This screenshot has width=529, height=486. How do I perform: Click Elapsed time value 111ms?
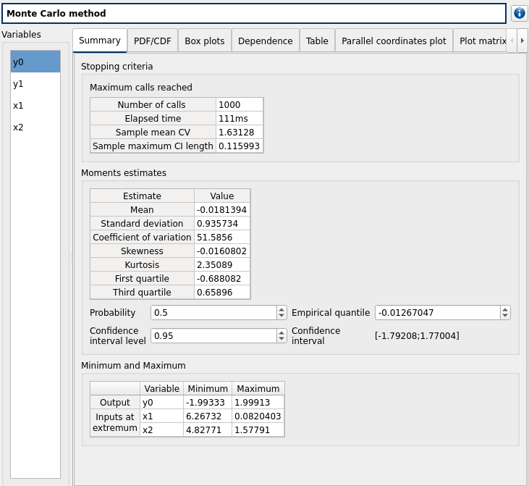[240, 119]
